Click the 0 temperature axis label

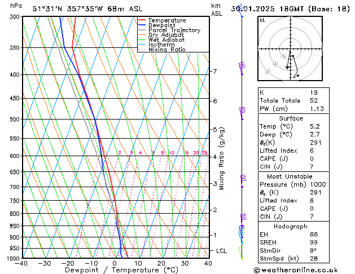tap(115, 263)
